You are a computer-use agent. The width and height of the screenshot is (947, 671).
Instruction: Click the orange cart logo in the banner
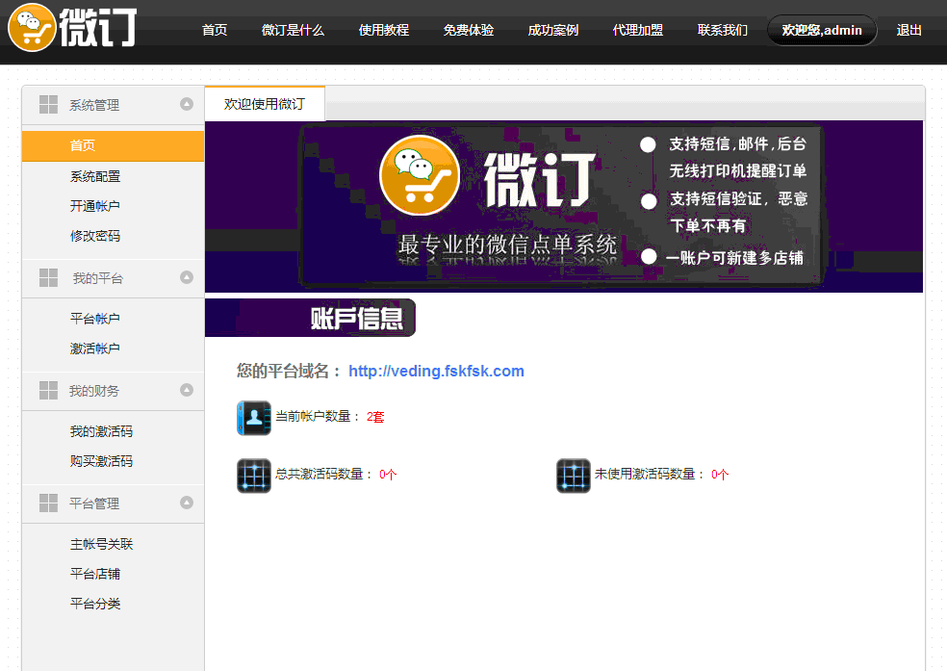pyautogui.click(x=420, y=176)
